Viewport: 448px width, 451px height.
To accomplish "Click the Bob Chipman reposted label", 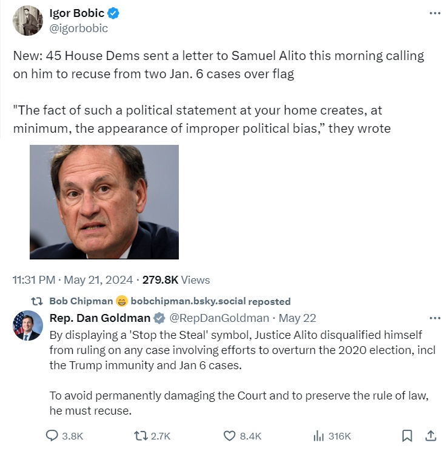I will (170, 301).
